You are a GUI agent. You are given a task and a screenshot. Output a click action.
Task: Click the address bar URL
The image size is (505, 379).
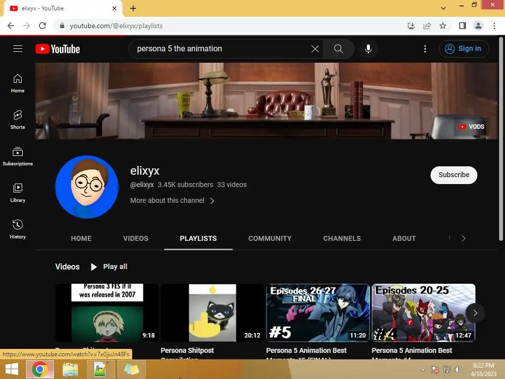click(x=116, y=26)
